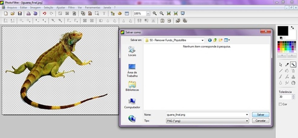The image size is (298, 138).
Task: Click Create new folder icon in dialog
Action: pos(220,40)
